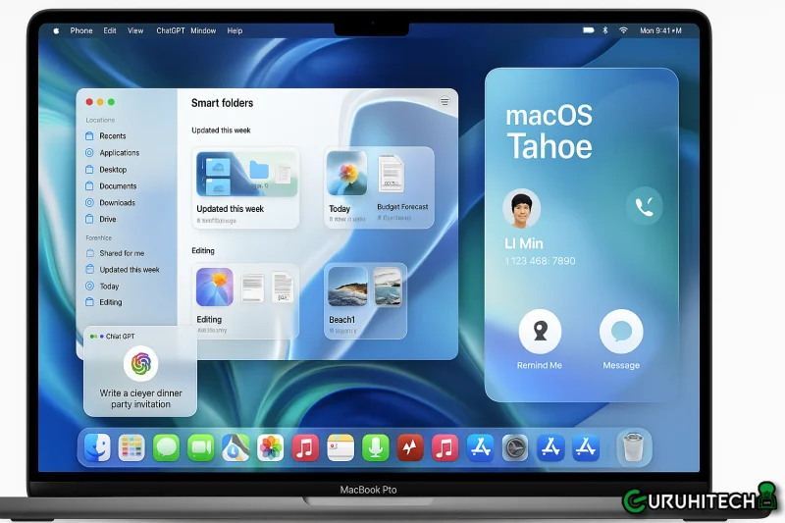Open Time Machine clock icon in Dock
Image resolution: width=785 pixels, height=523 pixels.
click(x=514, y=447)
